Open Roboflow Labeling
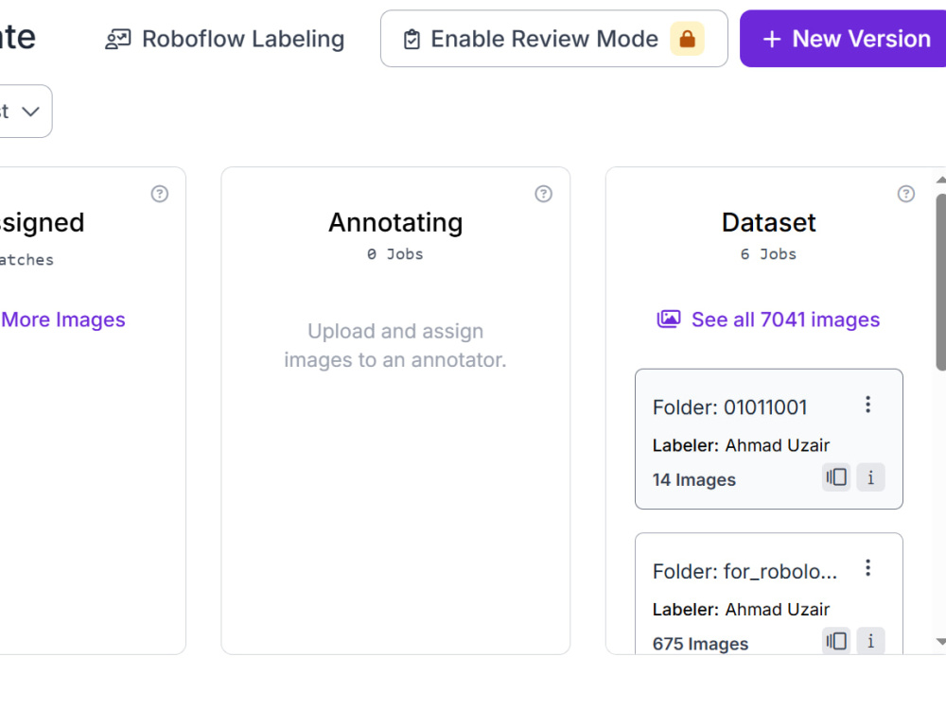 click(224, 39)
